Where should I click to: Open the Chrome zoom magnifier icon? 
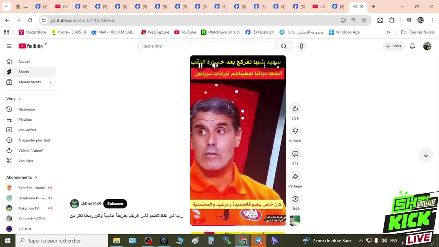354,20
